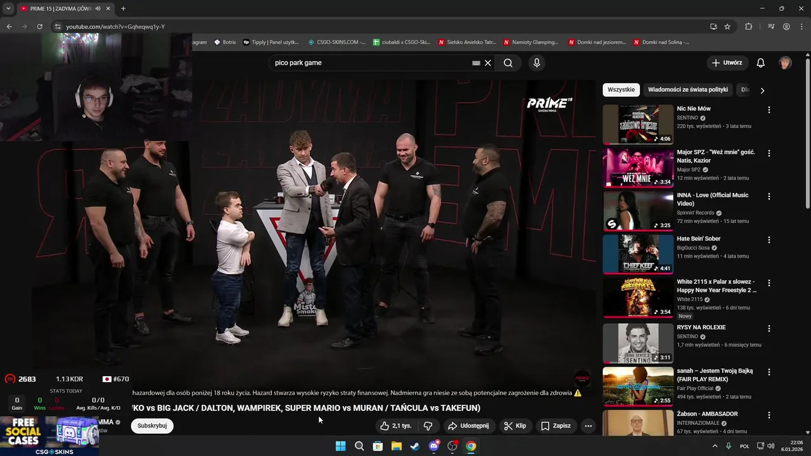Expand the tab search dropdown arrow
Viewport: 811px width, 456px height.
(x=8, y=9)
